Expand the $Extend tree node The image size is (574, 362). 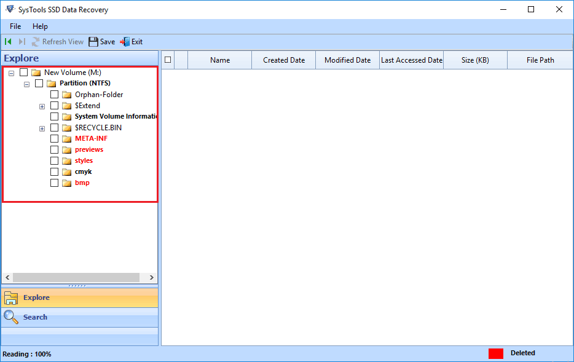(42, 106)
